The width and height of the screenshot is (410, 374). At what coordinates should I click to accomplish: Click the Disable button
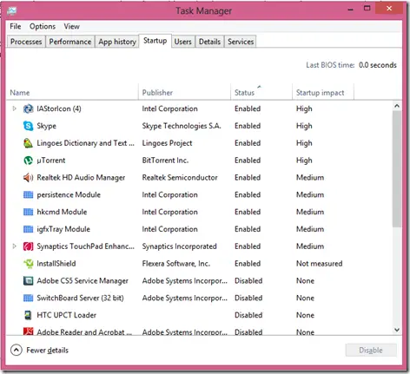pyautogui.click(x=371, y=351)
